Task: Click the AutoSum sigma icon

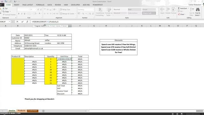Action: tap(179, 8)
